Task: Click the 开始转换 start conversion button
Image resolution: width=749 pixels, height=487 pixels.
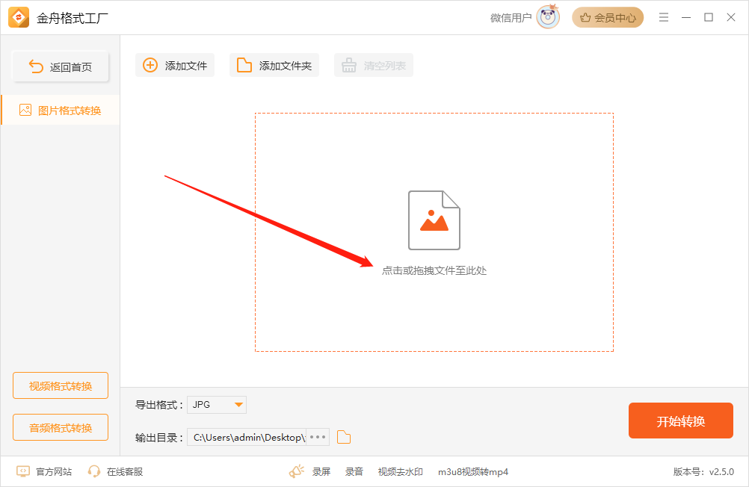Action: tap(680, 421)
